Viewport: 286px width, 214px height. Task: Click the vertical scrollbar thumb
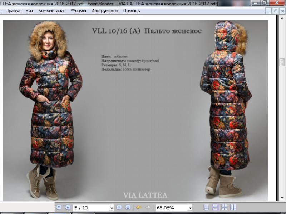pyautogui.click(x=282, y=61)
